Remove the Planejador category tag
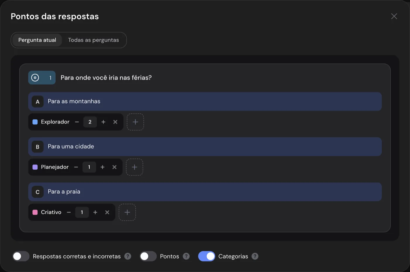Image resolution: width=410 pixels, height=272 pixels. click(x=115, y=167)
